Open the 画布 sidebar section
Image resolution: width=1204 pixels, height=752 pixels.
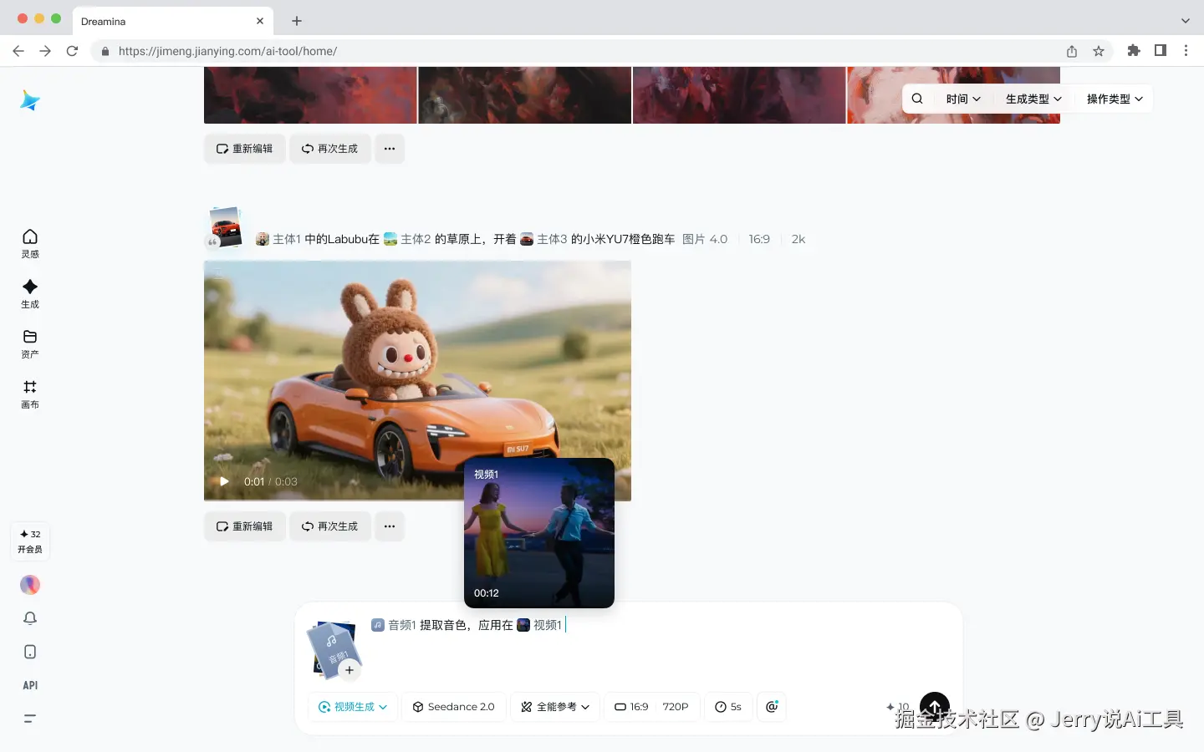(30, 394)
